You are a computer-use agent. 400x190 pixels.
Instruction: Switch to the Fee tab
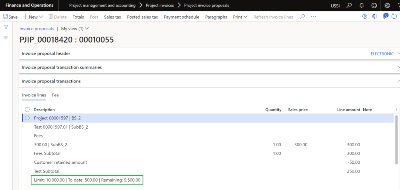[55, 95]
